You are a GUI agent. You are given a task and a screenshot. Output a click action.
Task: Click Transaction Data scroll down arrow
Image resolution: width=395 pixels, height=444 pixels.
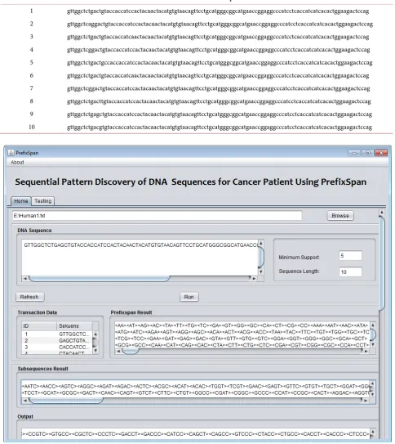click(x=95, y=351)
